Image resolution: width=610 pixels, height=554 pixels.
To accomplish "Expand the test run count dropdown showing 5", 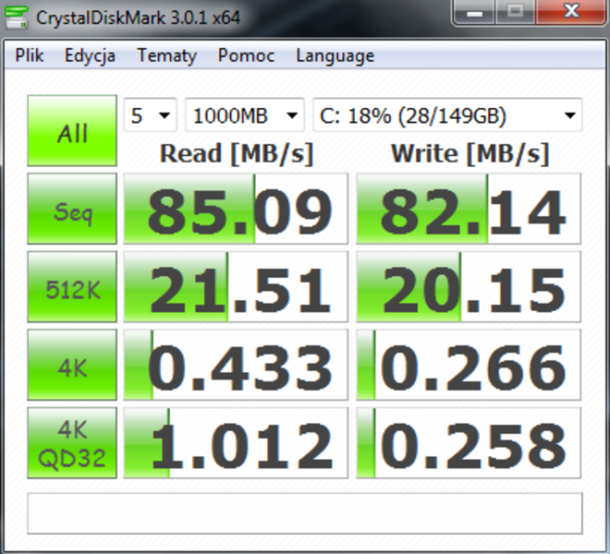I will pos(151,116).
